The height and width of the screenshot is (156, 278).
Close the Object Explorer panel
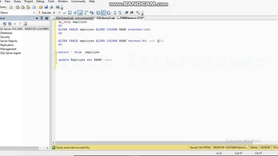(46, 18)
